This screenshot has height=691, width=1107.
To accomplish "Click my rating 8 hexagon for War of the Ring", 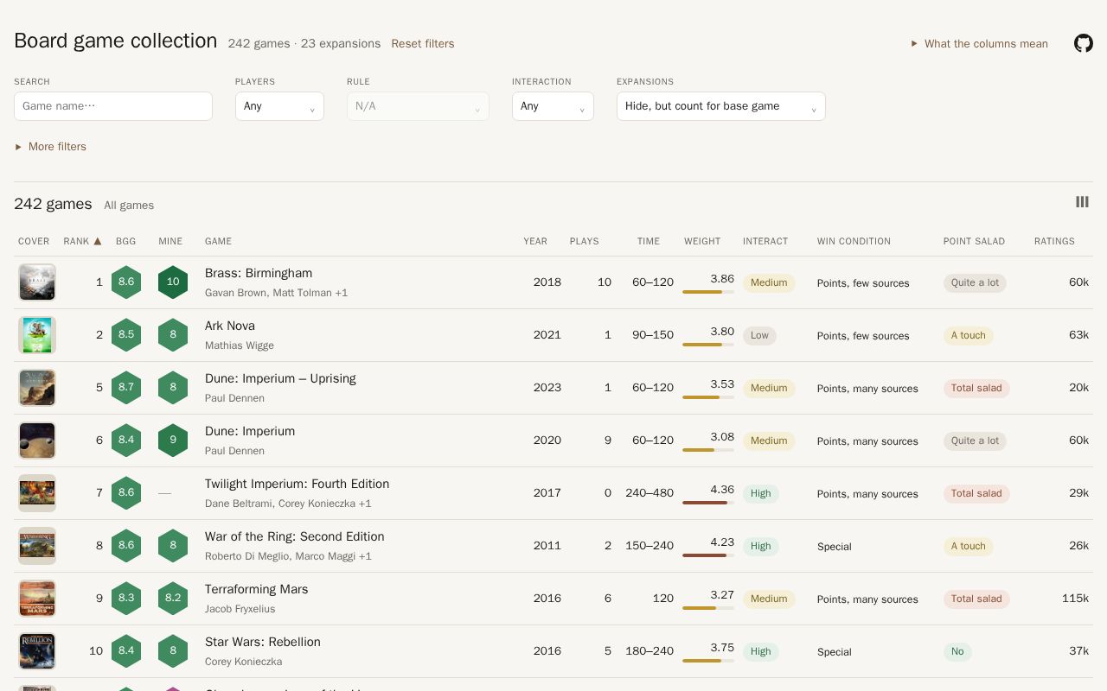I will (173, 546).
